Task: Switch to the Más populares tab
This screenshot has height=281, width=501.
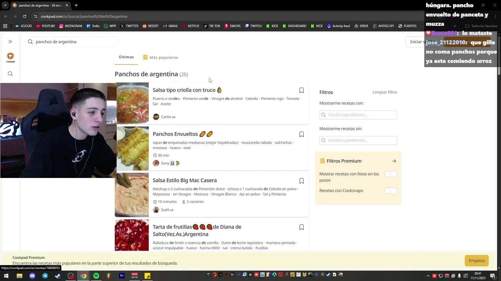Action: coord(160,57)
